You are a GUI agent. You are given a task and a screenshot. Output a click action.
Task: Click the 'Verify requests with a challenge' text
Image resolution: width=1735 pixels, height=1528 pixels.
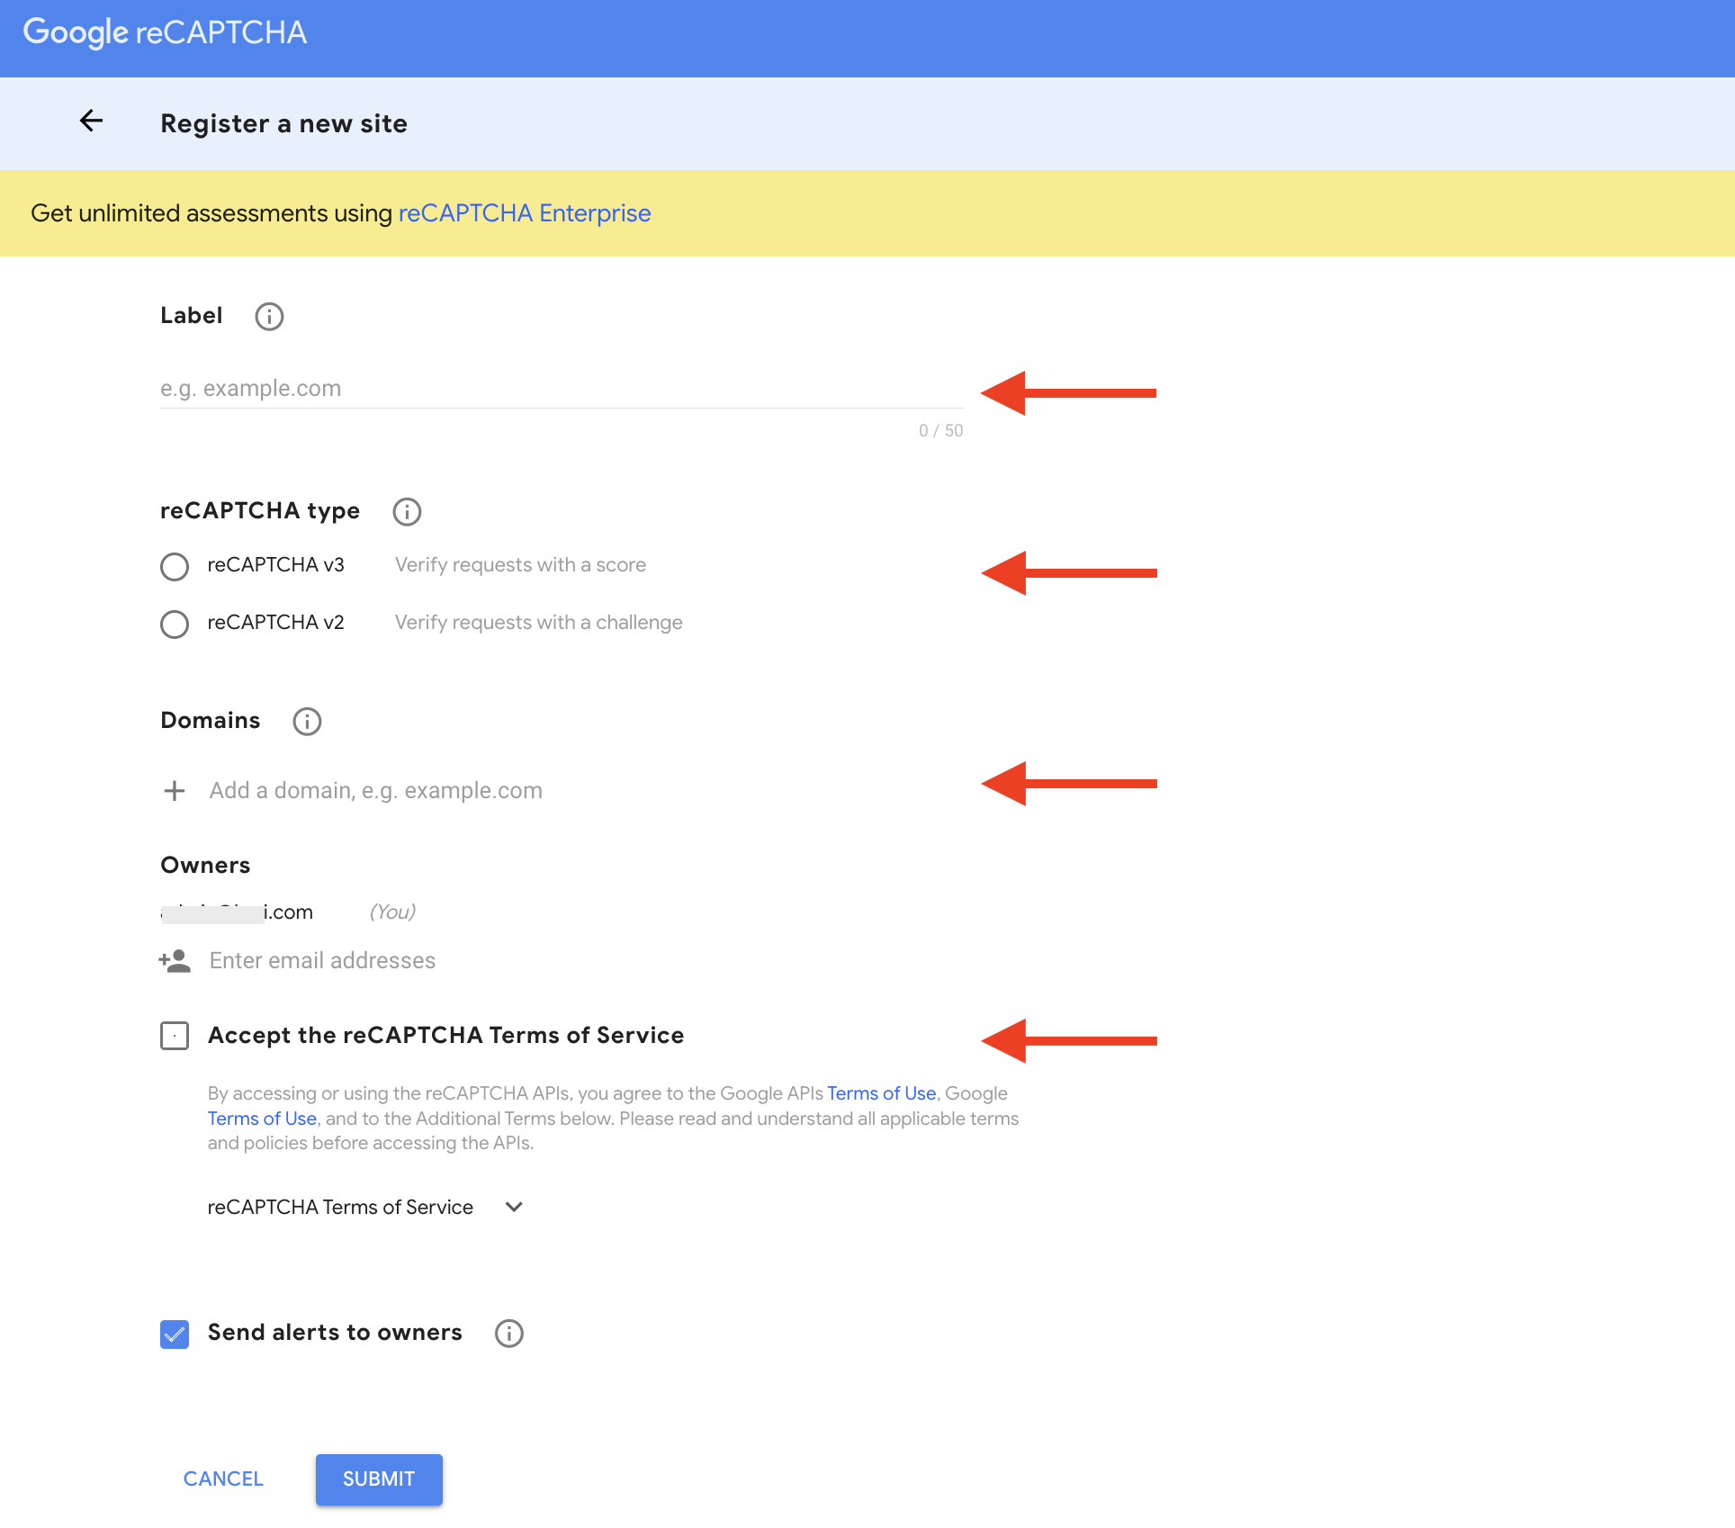[538, 623]
